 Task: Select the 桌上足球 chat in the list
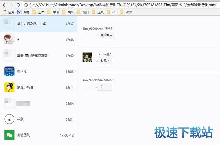click(39, 24)
